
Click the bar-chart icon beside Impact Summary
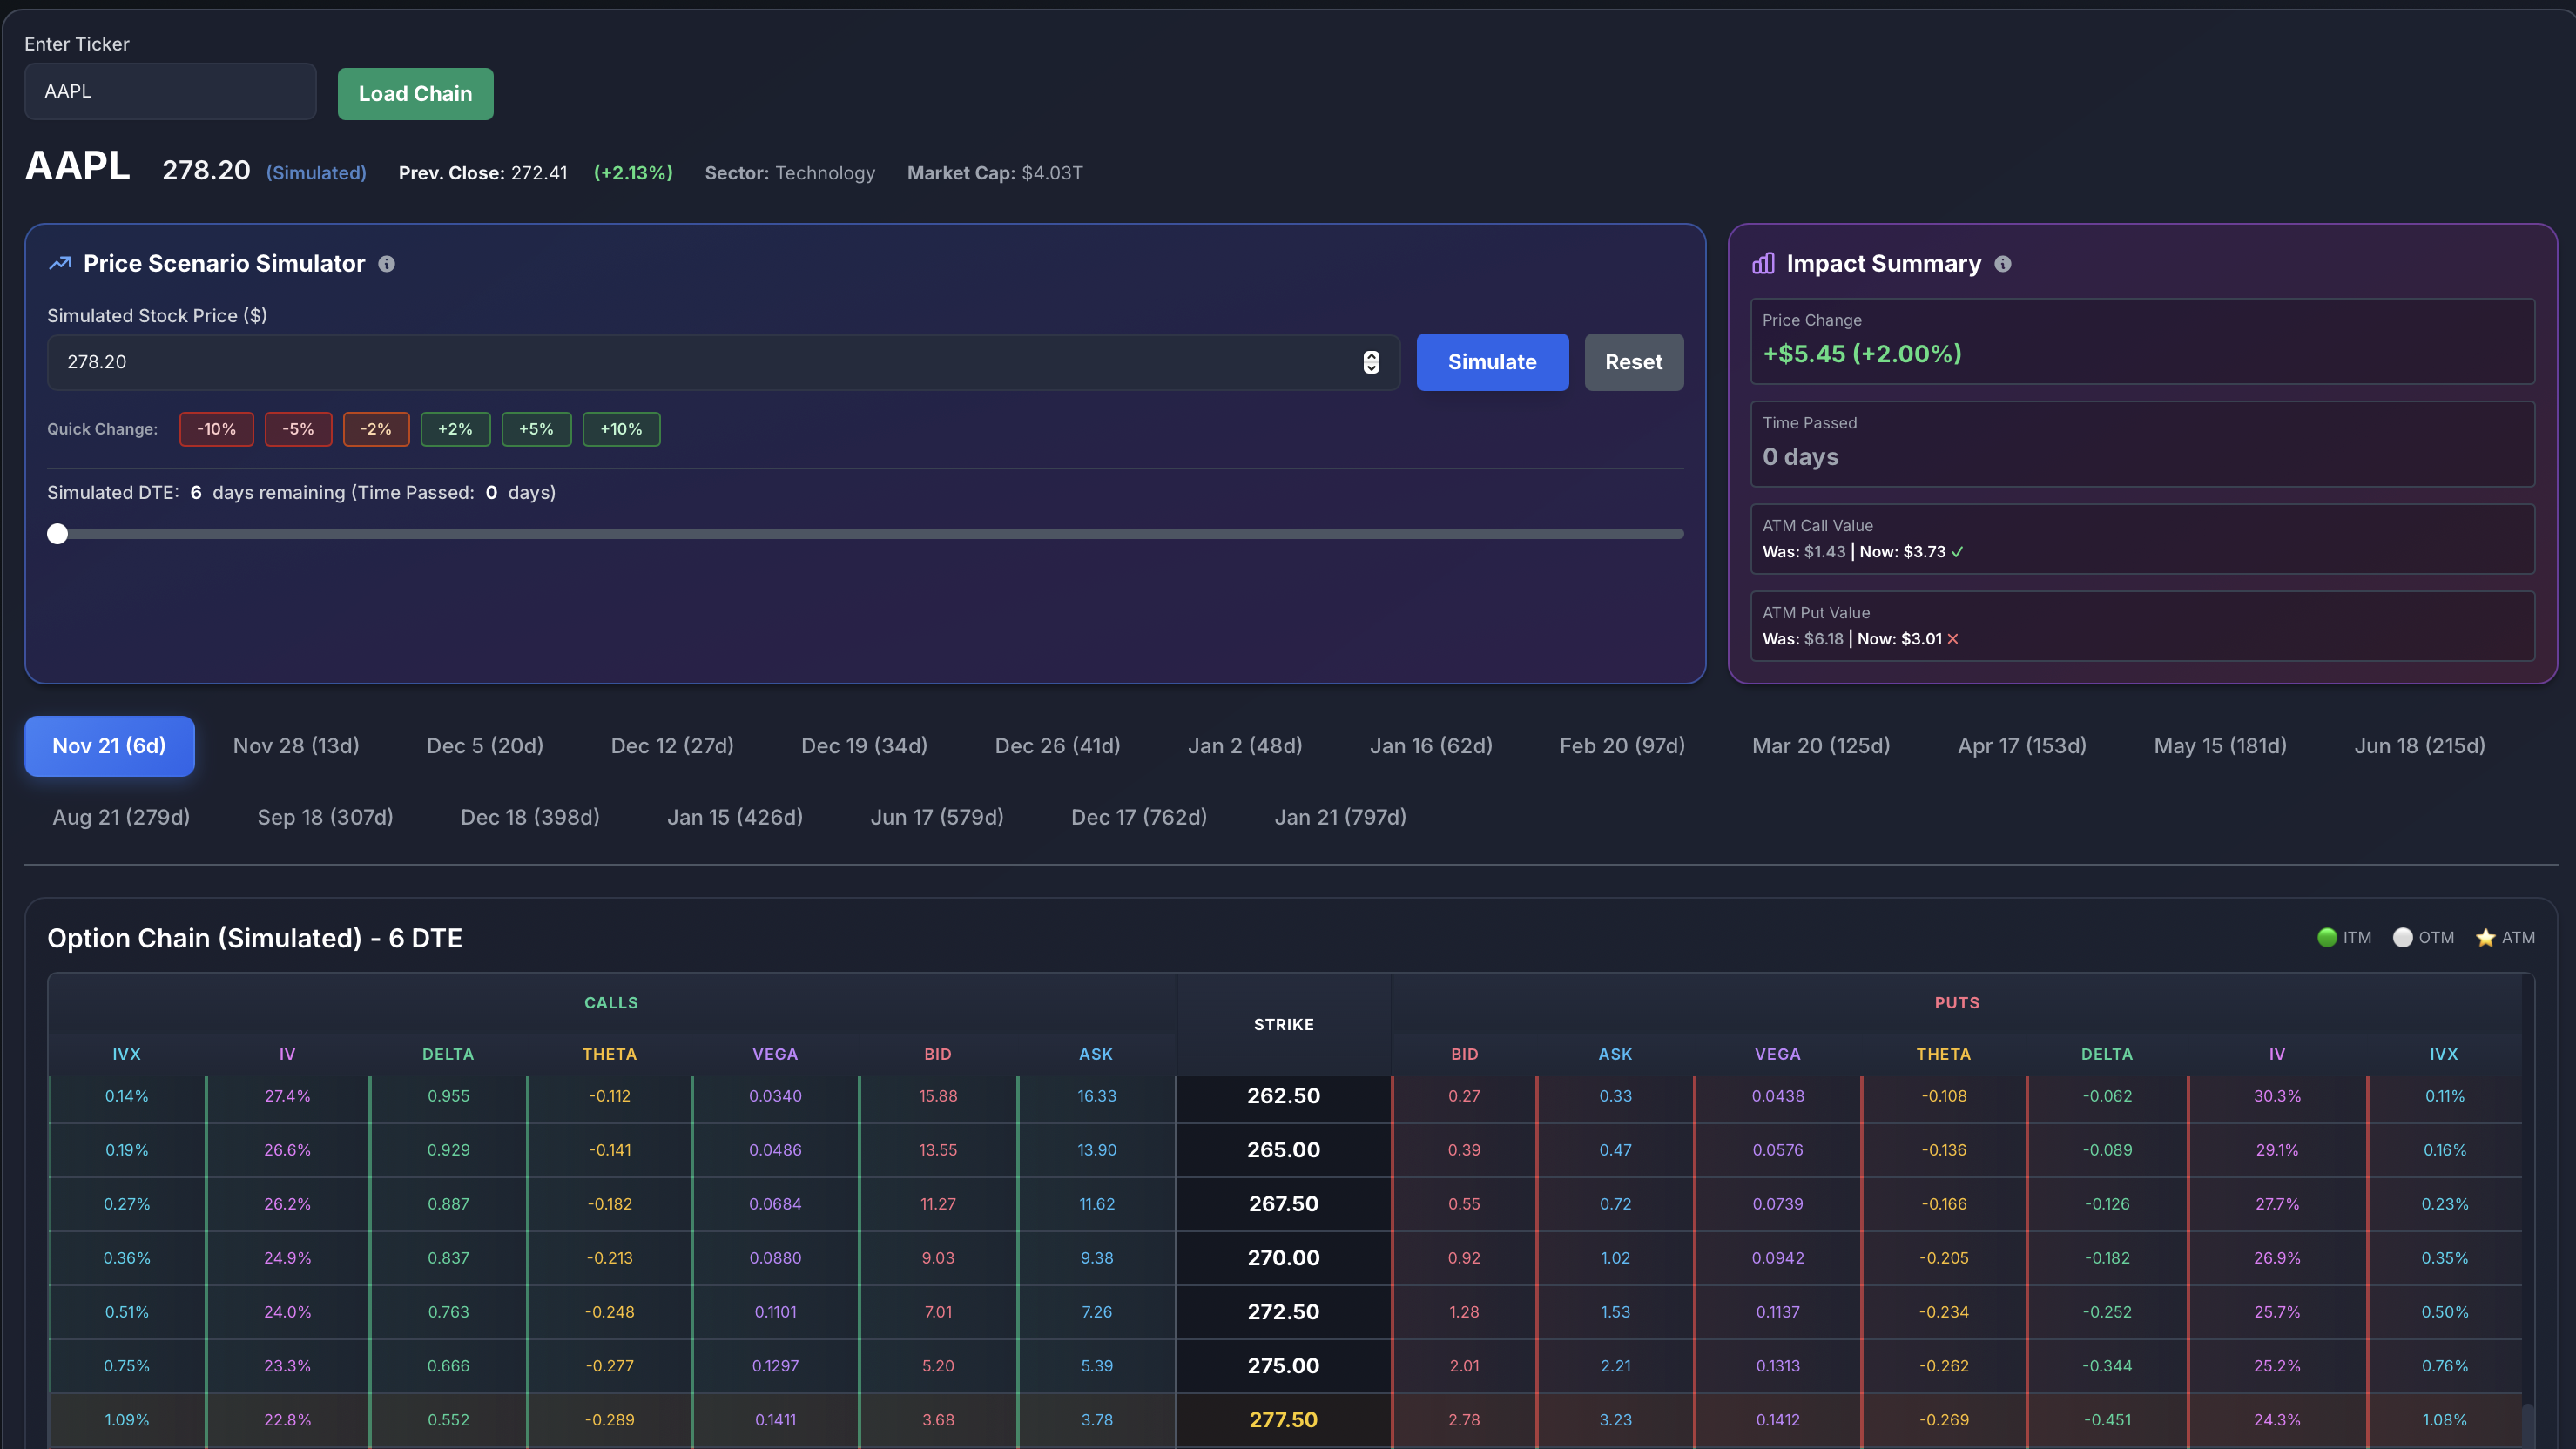pos(1763,263)
